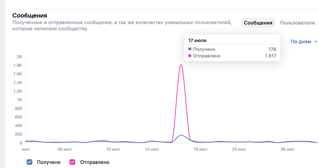Click the pink square icon in the tooltip

190,56
